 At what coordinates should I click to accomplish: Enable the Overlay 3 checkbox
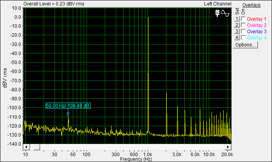tap(243, 31)
